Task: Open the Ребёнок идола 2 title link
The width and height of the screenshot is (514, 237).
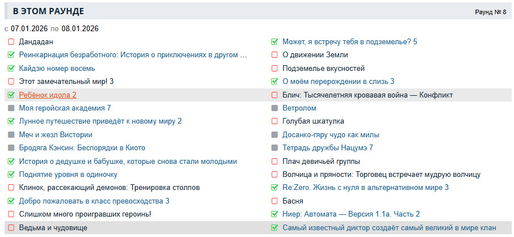Action: pyautogui.click(x=48, y=95)
